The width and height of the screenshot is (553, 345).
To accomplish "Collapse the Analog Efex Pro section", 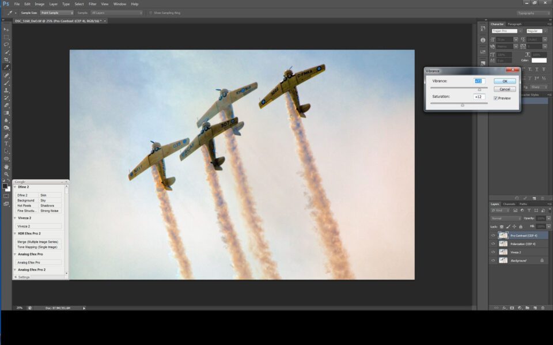I will point(15,254).
